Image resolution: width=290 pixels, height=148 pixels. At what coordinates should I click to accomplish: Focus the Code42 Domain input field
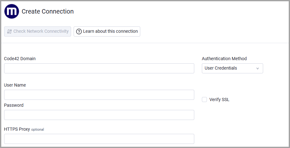click(99, 68)
